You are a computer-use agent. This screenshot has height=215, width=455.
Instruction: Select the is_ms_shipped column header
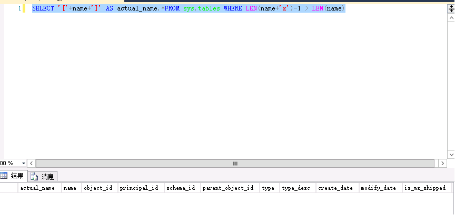point(427,188)
